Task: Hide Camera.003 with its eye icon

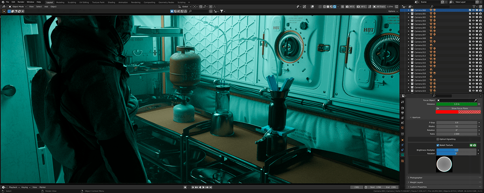Action: (x=474, y=21)
